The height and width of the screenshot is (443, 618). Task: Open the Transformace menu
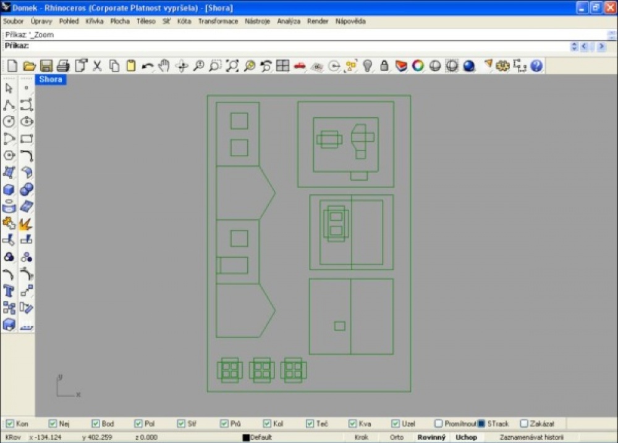(218, 21)
